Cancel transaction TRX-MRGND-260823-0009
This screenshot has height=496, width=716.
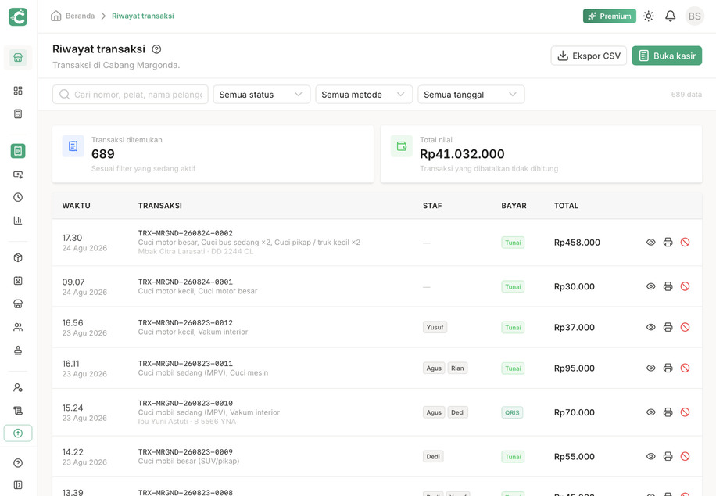685,456
